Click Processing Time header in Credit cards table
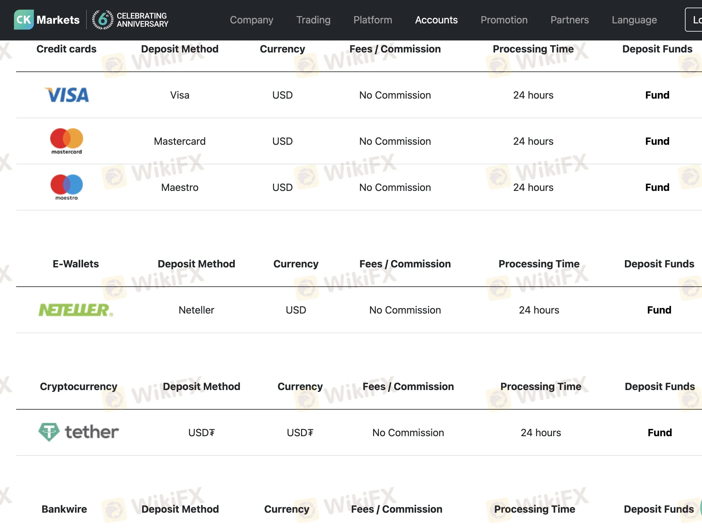702x531 pixels. pyautogui.click(x=533, y=49)
